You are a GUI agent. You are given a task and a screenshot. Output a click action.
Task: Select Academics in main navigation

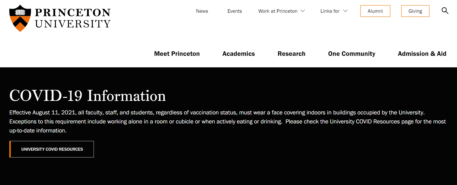point(238,54)
